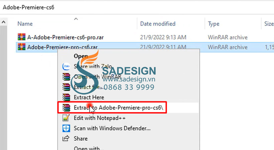Viewport: 274px width, 150px height.
Task: Click the Notepad++ icon in context menu
Action: (x=66, y=118)
